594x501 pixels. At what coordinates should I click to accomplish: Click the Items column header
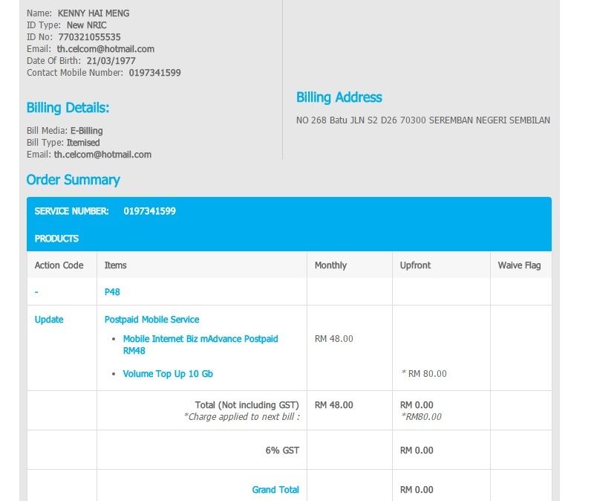pos(115,265)
